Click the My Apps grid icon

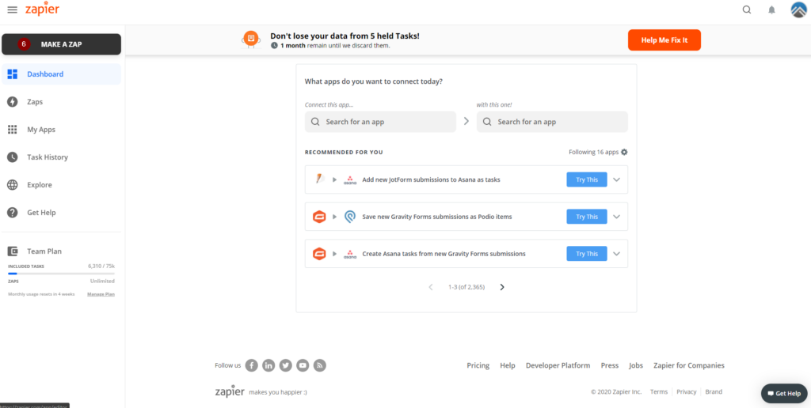(13, 130)
